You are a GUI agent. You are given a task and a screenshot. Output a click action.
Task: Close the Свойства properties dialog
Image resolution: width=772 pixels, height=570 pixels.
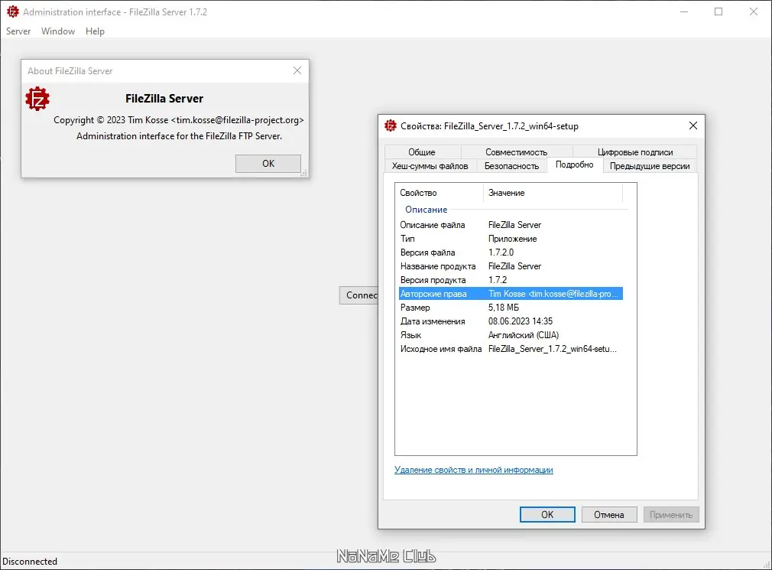click(693, 125)
